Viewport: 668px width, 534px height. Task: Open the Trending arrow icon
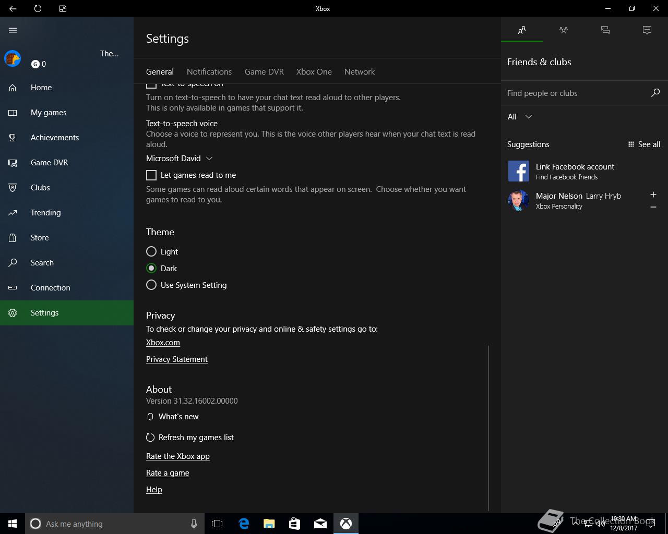point(13,213)
